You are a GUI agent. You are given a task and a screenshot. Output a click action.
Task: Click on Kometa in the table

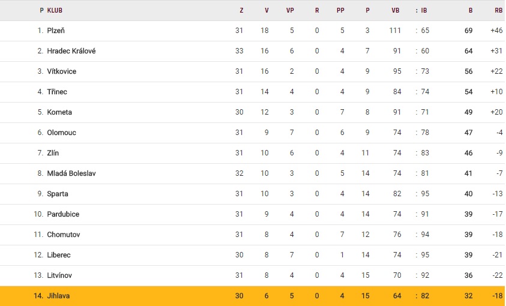tap(59, 112)
